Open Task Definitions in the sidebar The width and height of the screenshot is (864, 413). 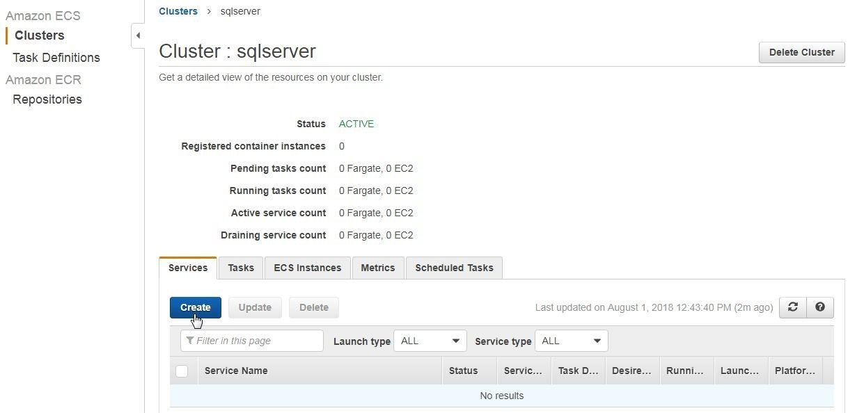coord(56,58)
